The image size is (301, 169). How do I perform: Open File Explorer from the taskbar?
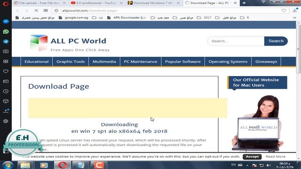(x=25, y=165)
